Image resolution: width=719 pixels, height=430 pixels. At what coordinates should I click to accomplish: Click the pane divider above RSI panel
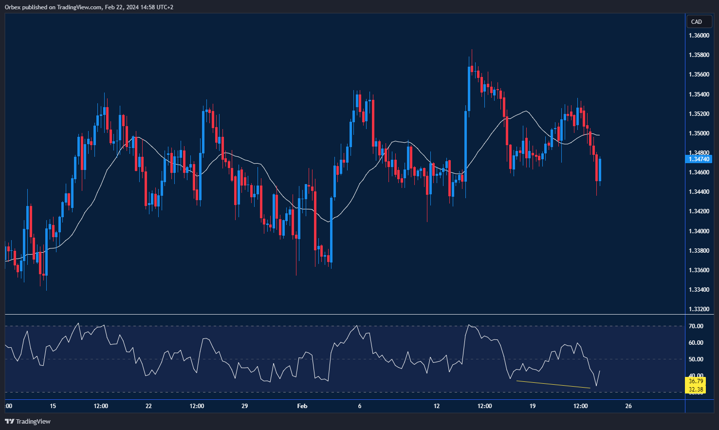pyautogui.click(x=345, y=315)
